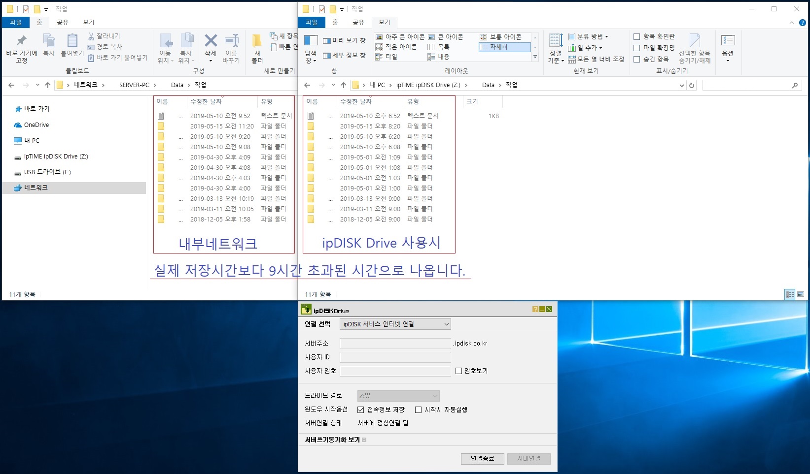The width and height of the screenshot is (810, 474).
Task: Click the New Folder icon
Action: pos(257,40)
